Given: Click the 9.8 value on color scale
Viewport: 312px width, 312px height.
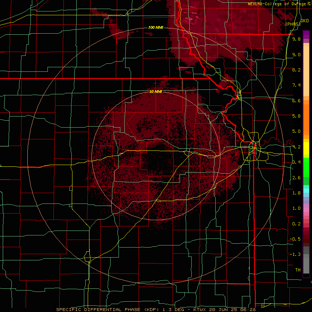Looking at the screenshot, I should click(x=296, y=39).
